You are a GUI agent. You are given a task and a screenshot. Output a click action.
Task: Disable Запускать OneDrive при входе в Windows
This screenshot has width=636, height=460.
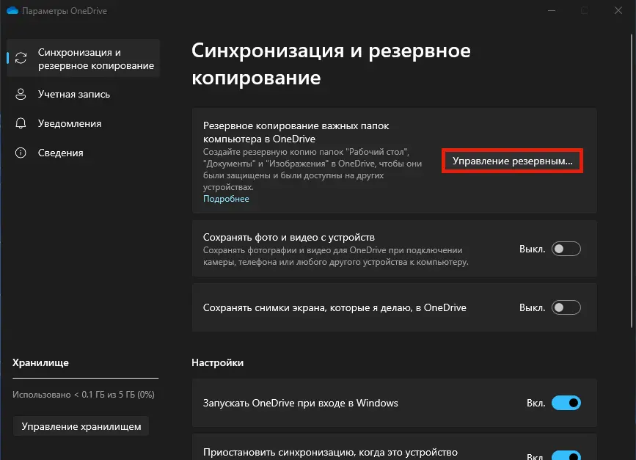(566, 403)
